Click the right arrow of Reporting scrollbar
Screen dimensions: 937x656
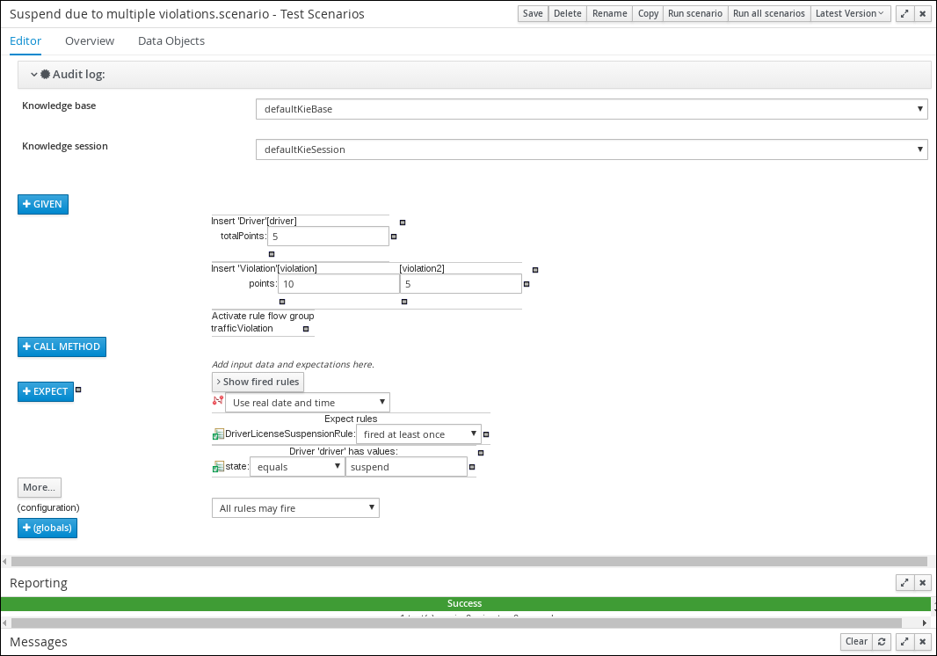tap(925, 623)
